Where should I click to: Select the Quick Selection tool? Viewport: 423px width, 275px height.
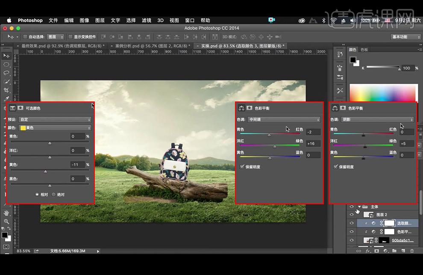(x=6, y=81)
